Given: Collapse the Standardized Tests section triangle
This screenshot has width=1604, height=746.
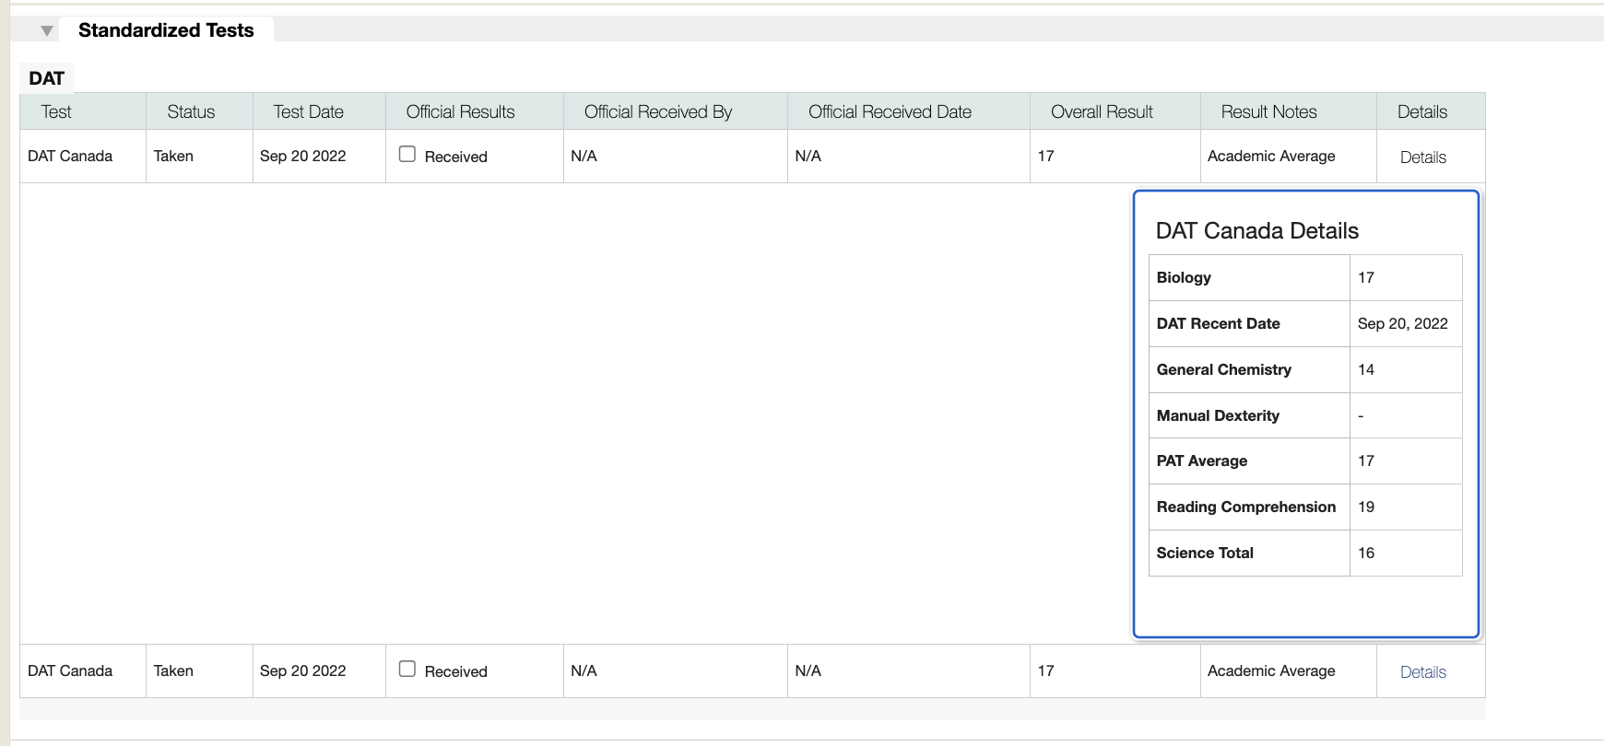Looking at the screenshot, I should point(47,31).
